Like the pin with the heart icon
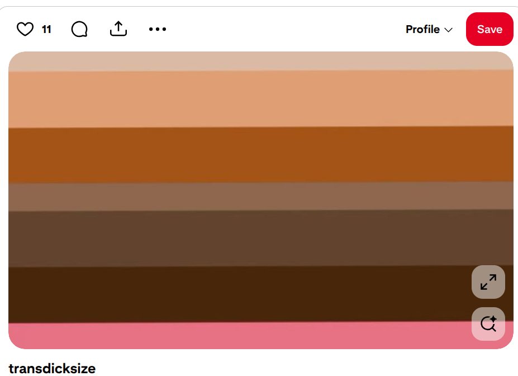518x376 pixels. click(25, 29)
